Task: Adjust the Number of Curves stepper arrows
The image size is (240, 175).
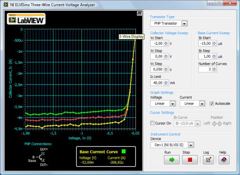Action: pos(214,69)
